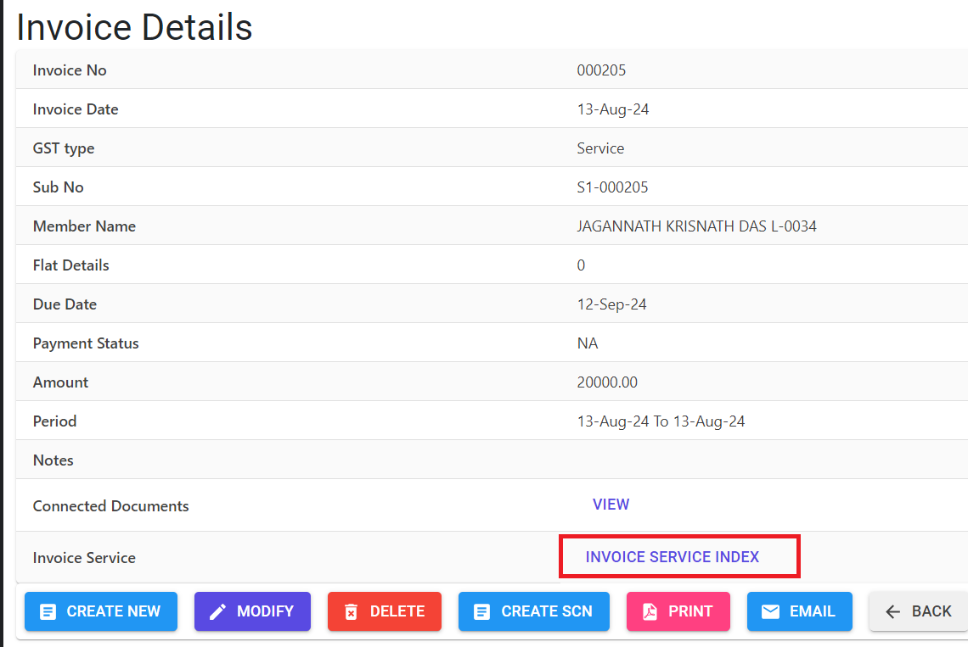Click the PDF icon inside PRINT button
The height and width of the screenshot is (647, 968).
click(649, 611)
